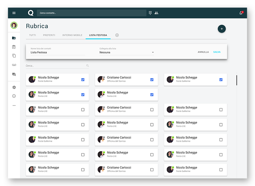The height and width of the screenshot is (186, 255).
Task: Switch to the Tutti tab
Action: click(x=33, y=35)
